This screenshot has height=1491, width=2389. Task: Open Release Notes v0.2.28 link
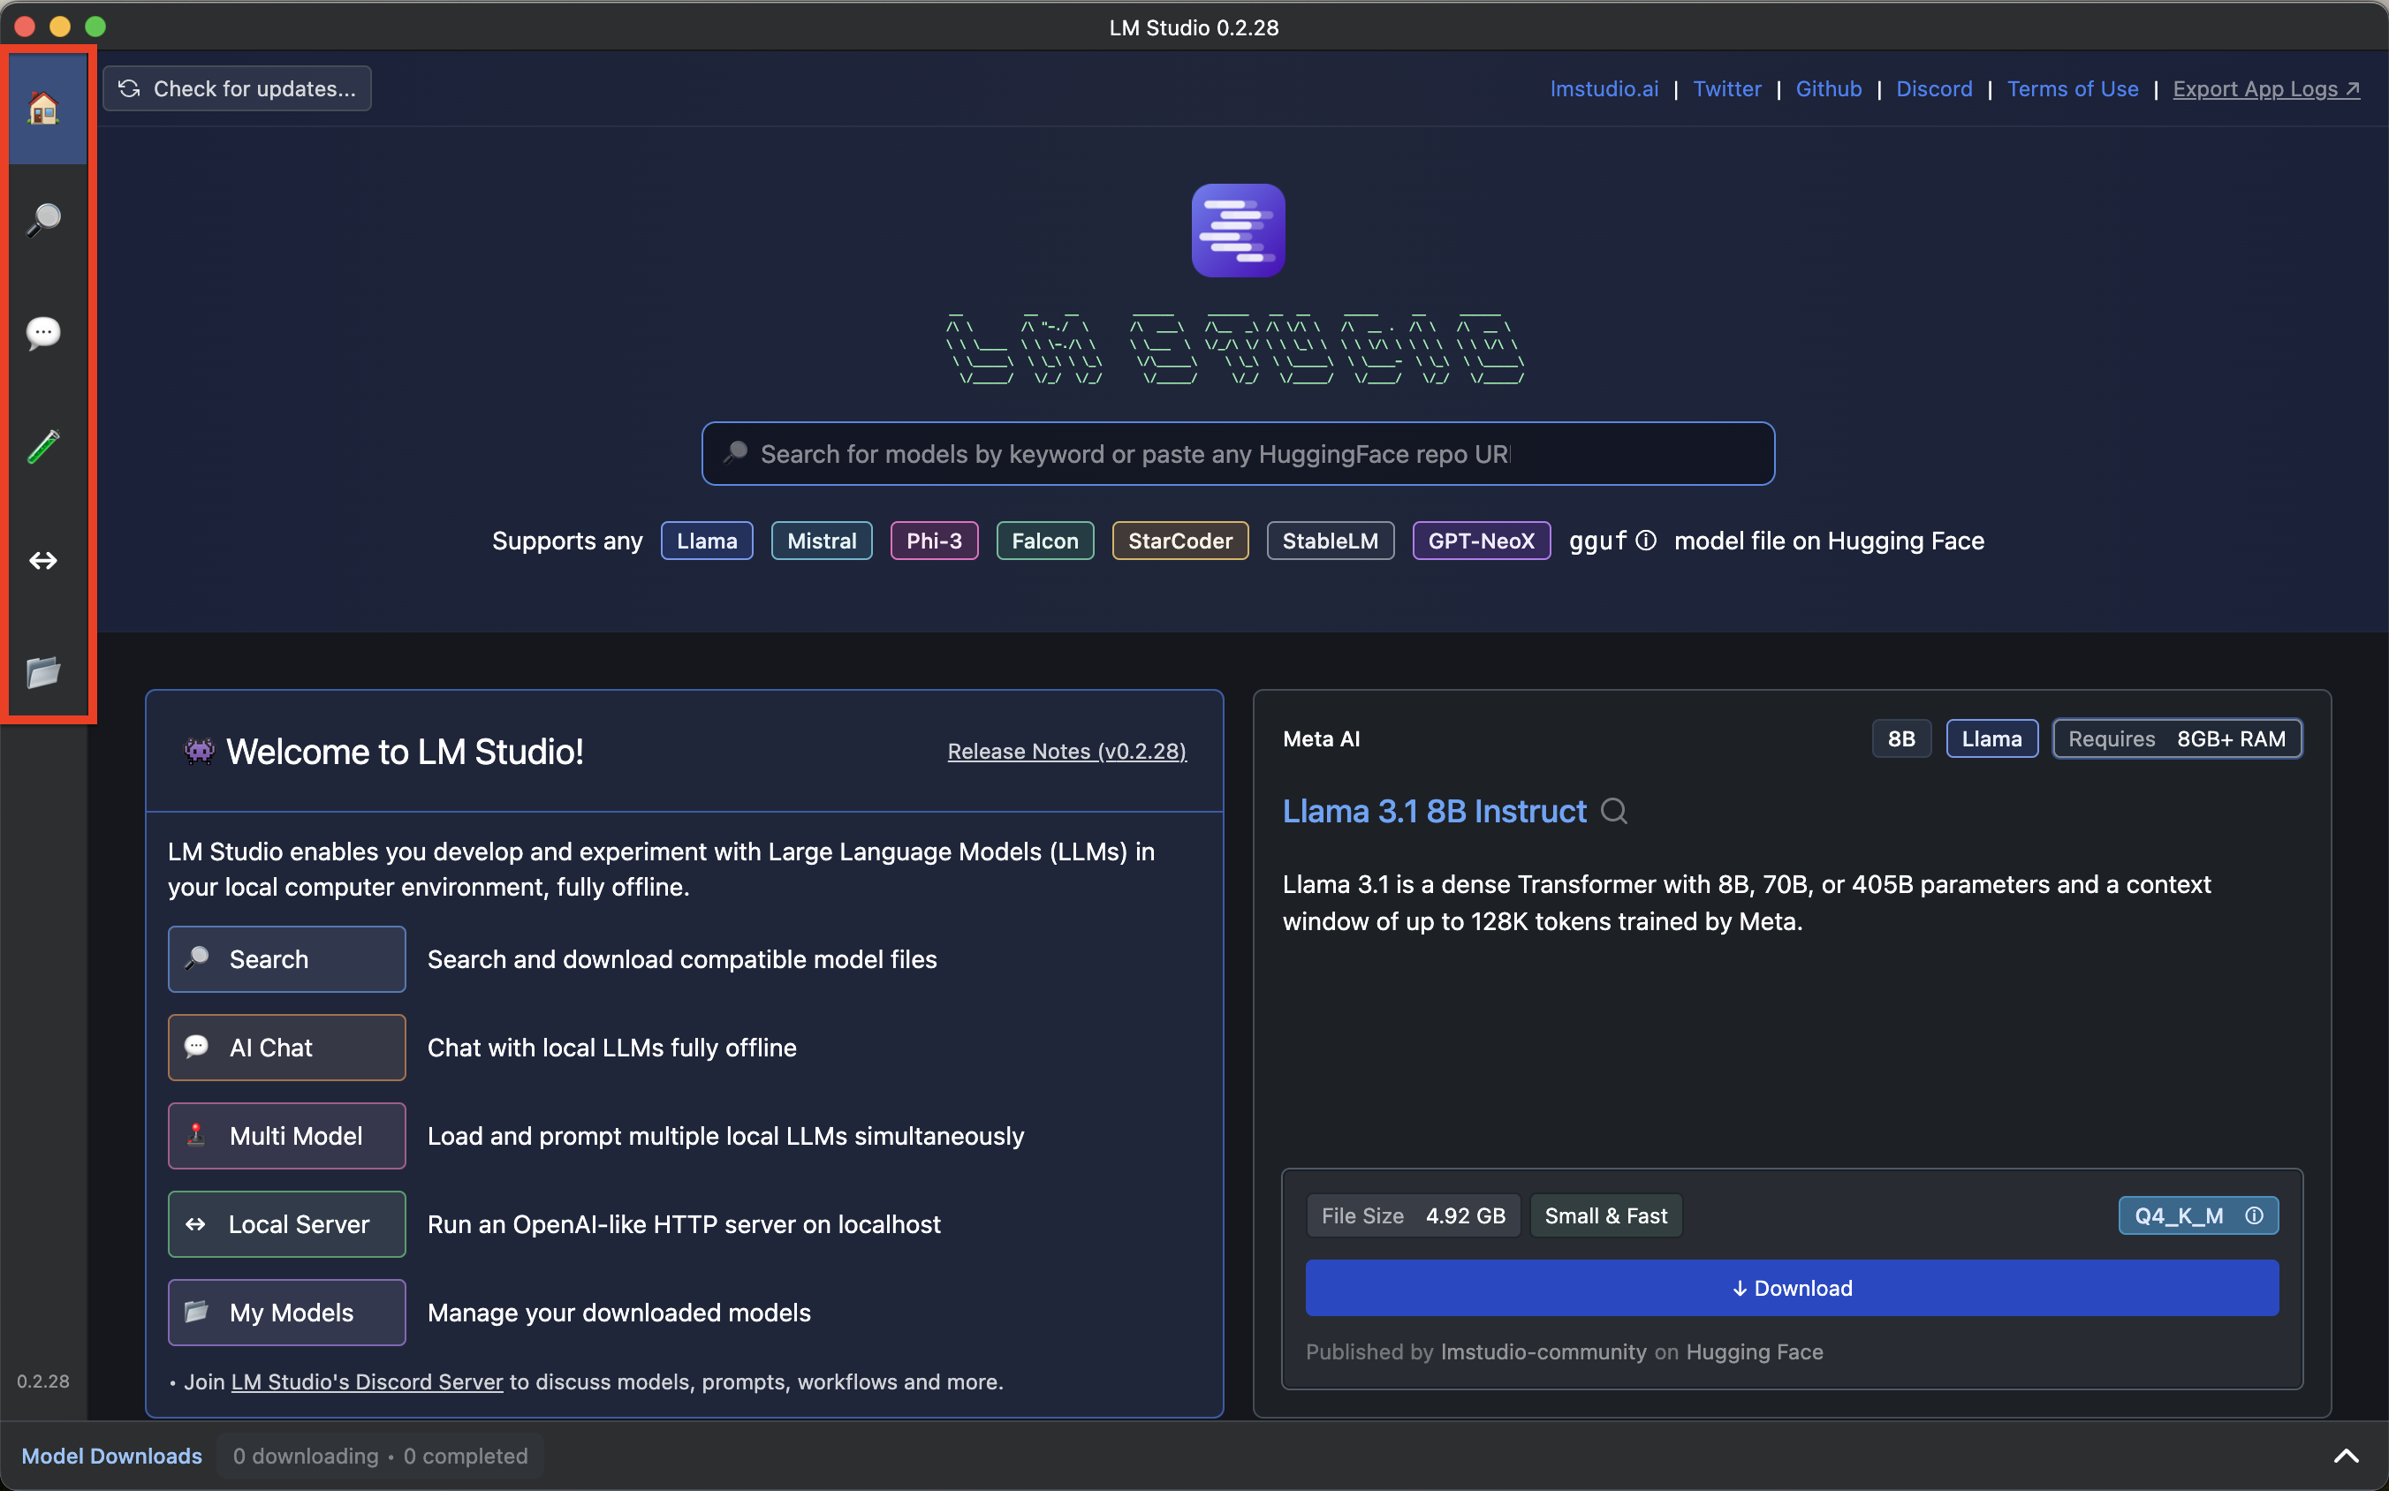click(1066, 752)
